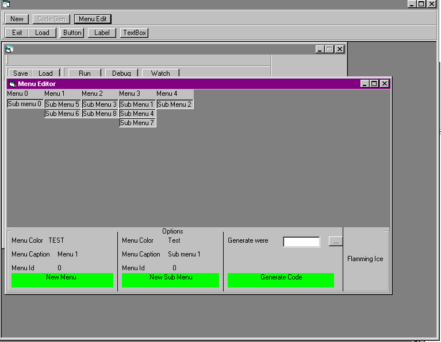Click the New toolbar button
Screen dimensions: 441x342
click(x=17, y=19)
